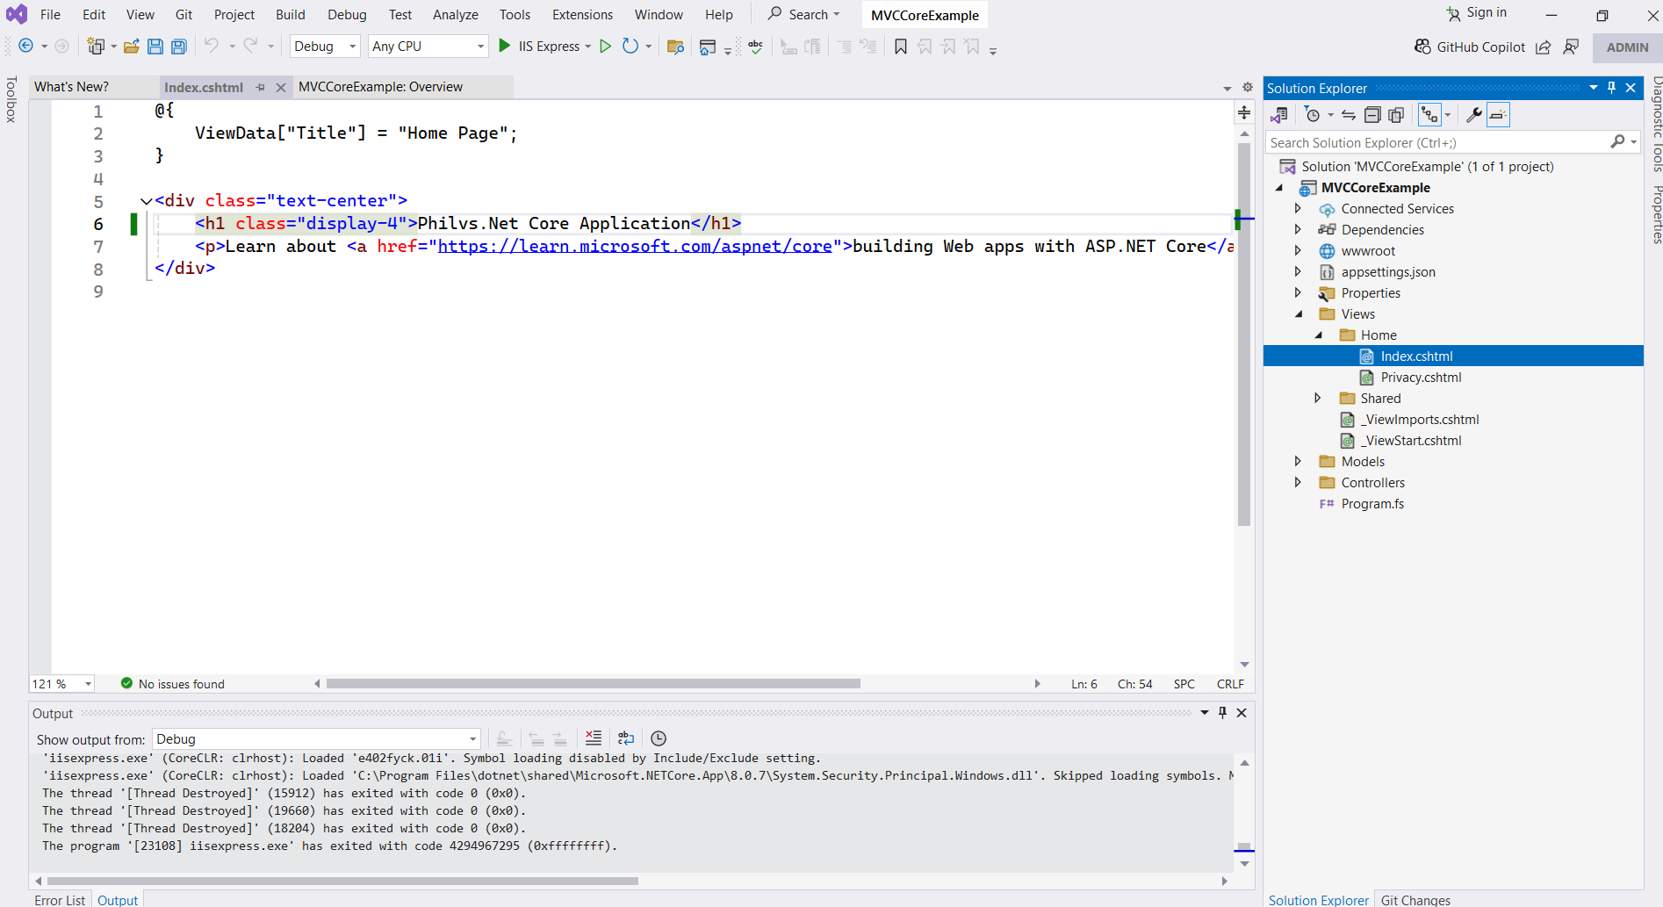
Task: Click Clear All icon in Output panel
Action: pos(594,738)
